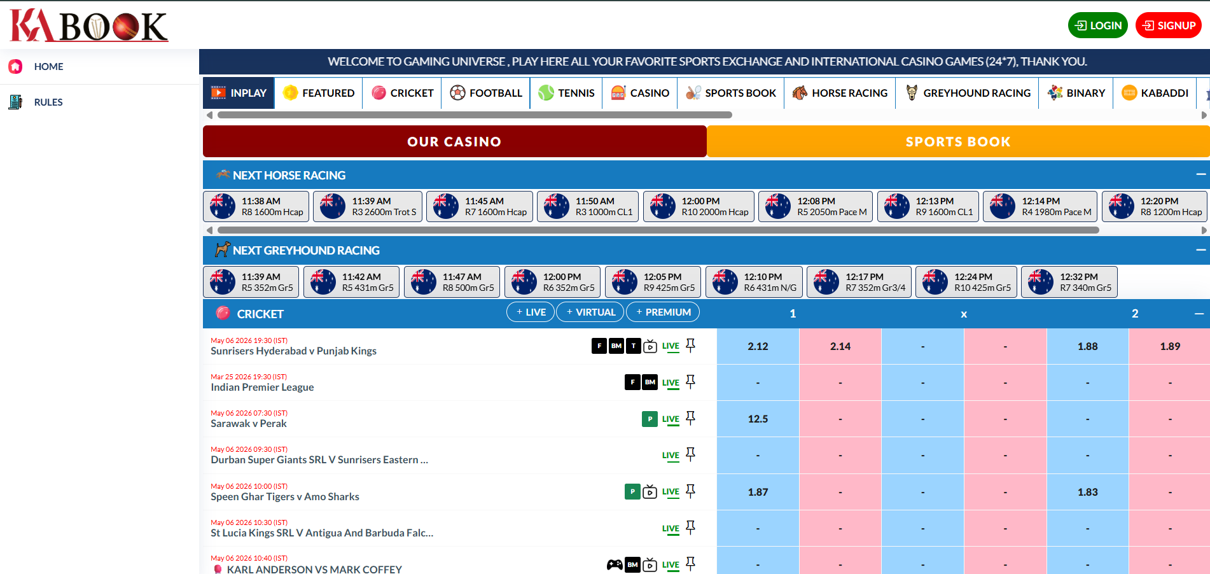Select 12:10 PM R6 431m N/G greyhound race

click(x=754, y=282)
